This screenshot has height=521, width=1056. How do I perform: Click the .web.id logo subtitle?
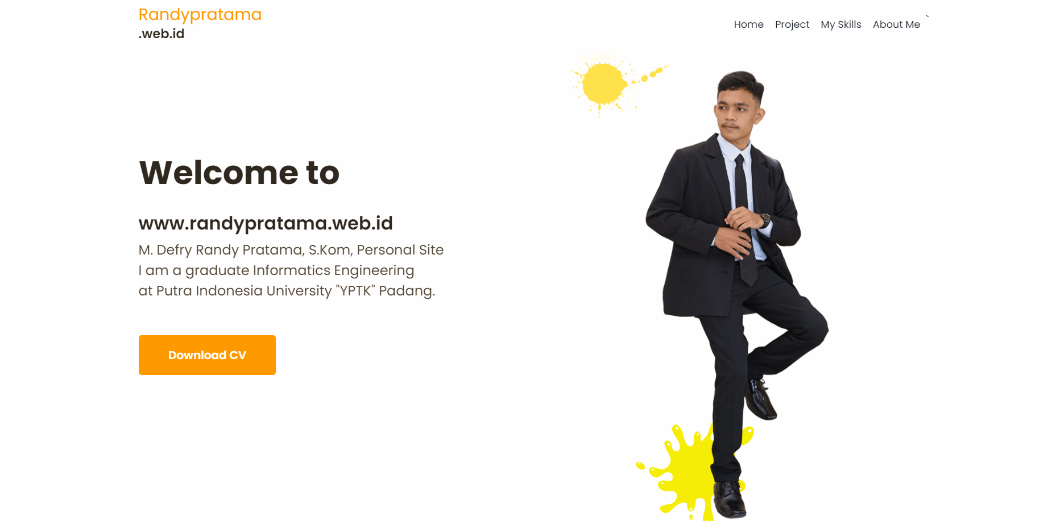[x=161, y=34]
